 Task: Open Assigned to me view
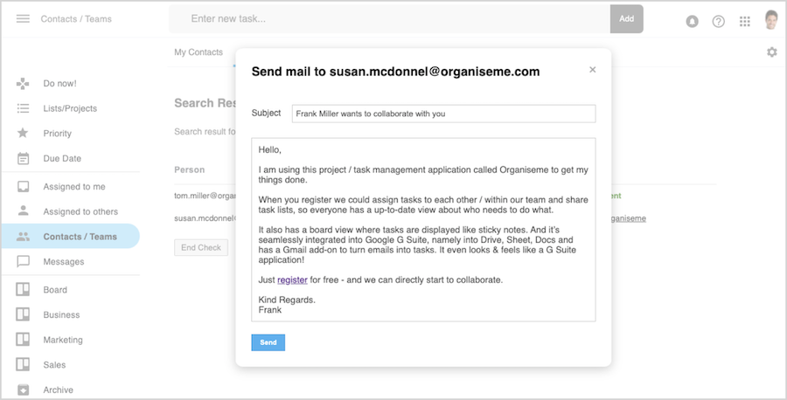coord(74,187)
